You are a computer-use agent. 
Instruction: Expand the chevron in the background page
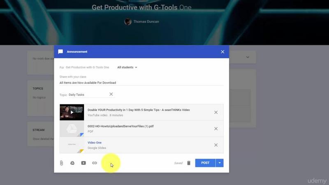[x=248, y=57]
